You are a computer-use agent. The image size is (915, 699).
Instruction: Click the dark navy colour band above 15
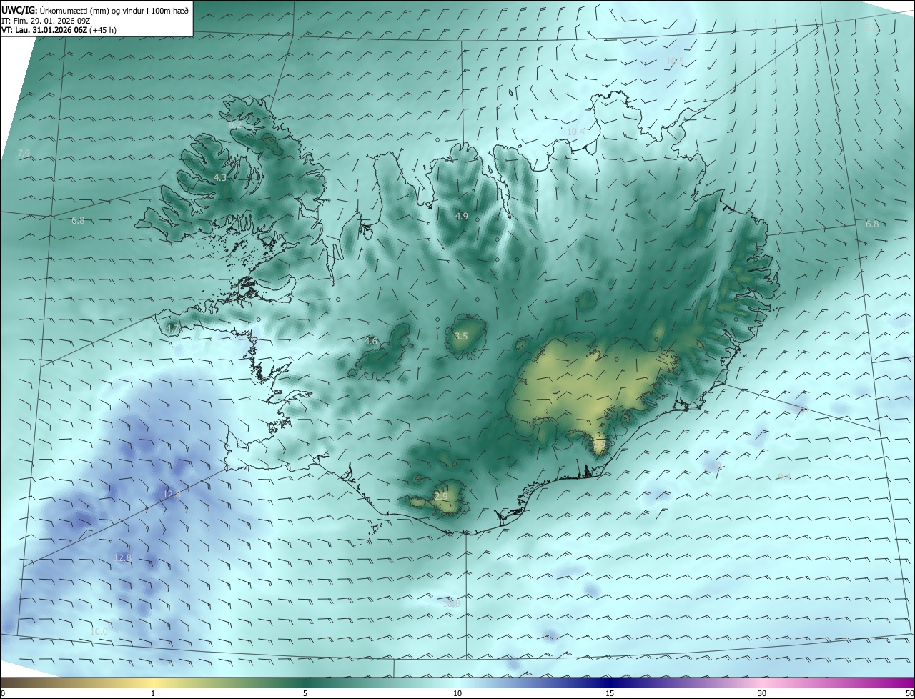point(610,683)
